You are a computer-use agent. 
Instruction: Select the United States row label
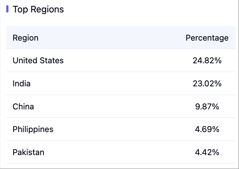38,60
